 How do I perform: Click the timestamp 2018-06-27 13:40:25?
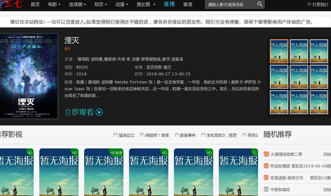[168, 74]
